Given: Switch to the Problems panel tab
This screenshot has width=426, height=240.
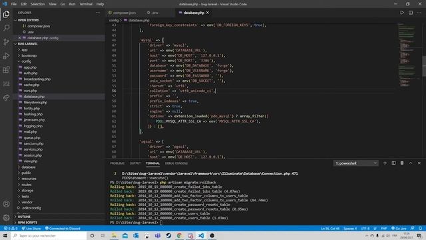Looking at the screenshot, I should pos(117,163).
